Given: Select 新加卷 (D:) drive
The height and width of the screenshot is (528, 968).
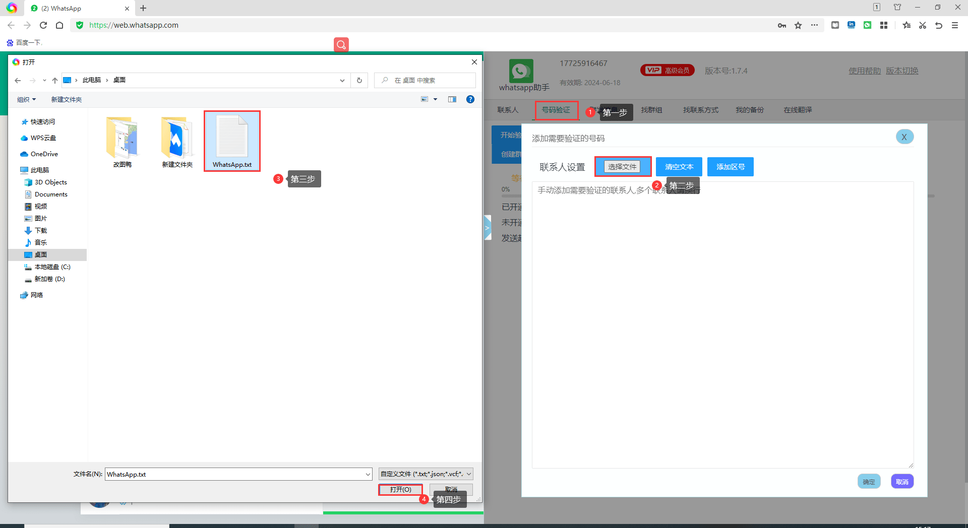Looking at the screenshot, I should pyautogui.click(x=45, y=279).
